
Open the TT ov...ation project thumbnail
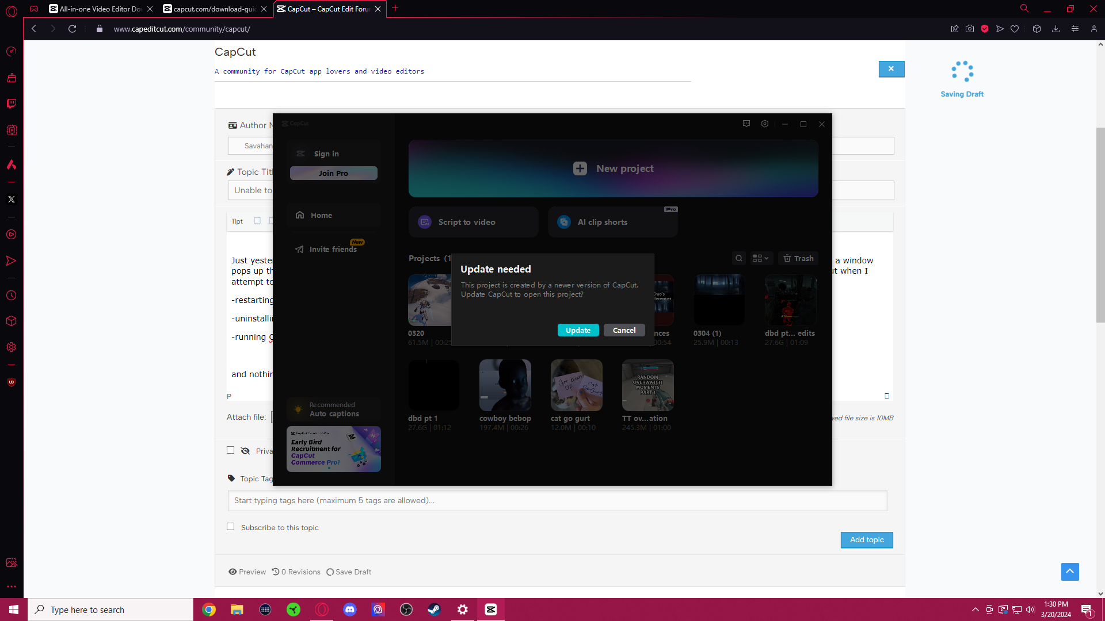point(648,385)
